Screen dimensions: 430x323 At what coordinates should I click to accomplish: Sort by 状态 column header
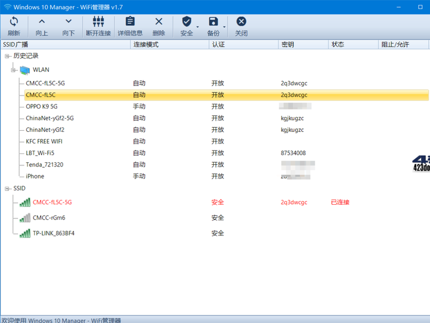click(353, 44)
